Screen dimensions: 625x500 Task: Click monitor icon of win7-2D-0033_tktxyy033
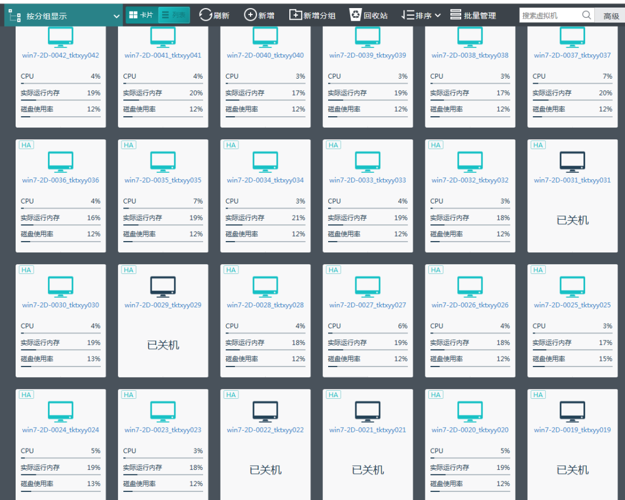(x=367, y=162)
